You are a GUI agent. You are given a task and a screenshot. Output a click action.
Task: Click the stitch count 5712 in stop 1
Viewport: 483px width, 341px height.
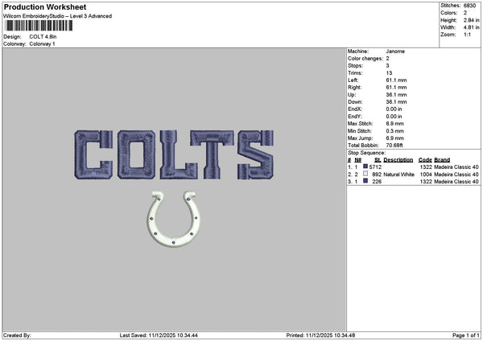tap(375, 167)
